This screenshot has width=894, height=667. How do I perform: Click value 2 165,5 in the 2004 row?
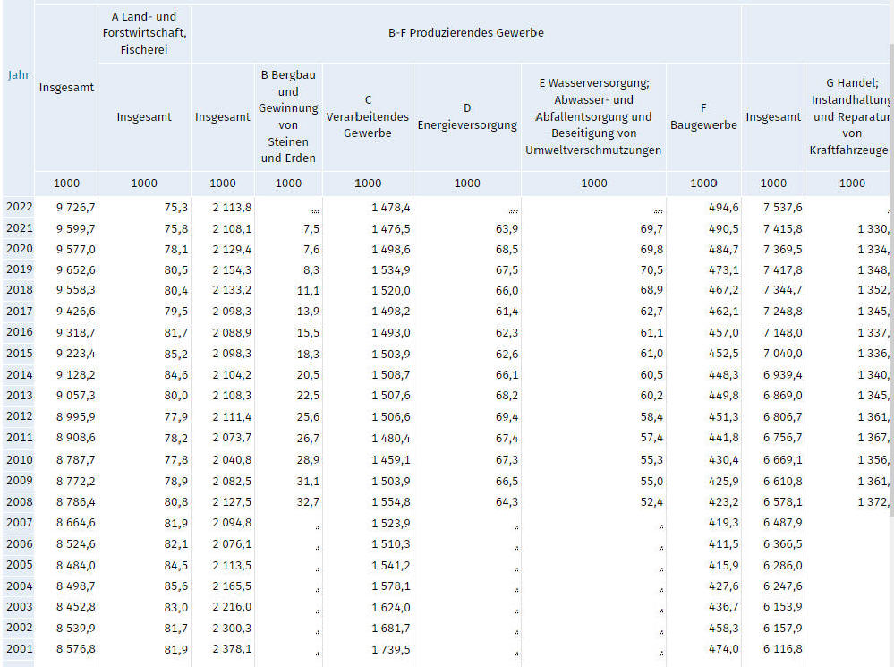click(x=232, y=586)
